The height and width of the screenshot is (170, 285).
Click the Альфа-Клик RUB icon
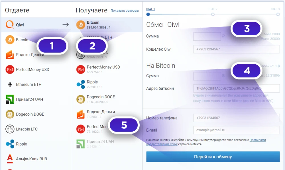10,159
